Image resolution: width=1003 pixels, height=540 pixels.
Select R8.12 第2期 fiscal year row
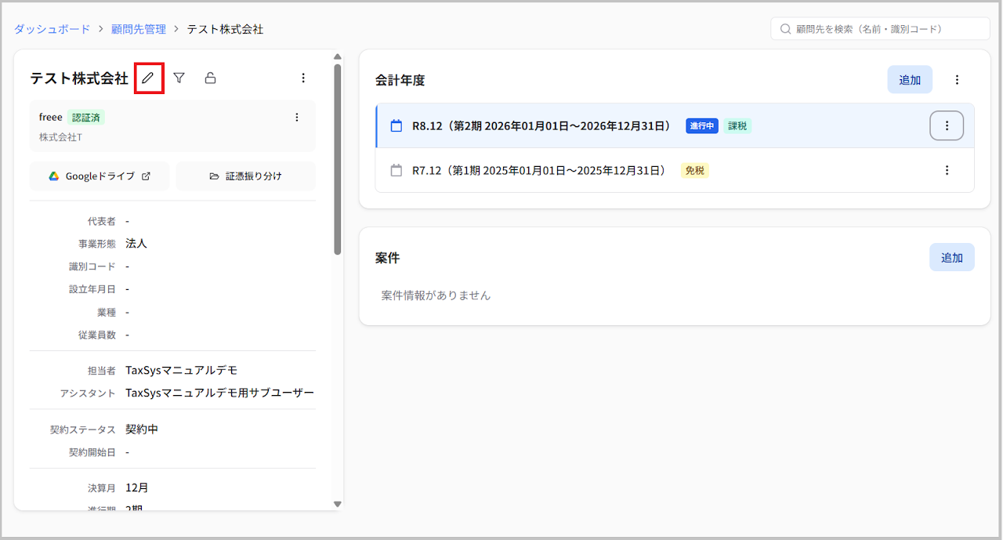[x=675, y=125]
